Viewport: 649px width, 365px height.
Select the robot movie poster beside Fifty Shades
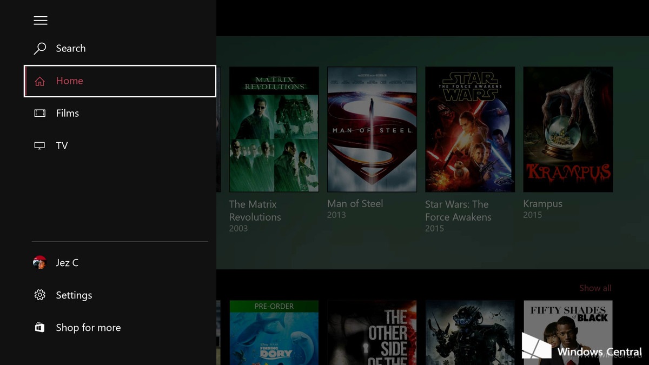tap(470, 333)
